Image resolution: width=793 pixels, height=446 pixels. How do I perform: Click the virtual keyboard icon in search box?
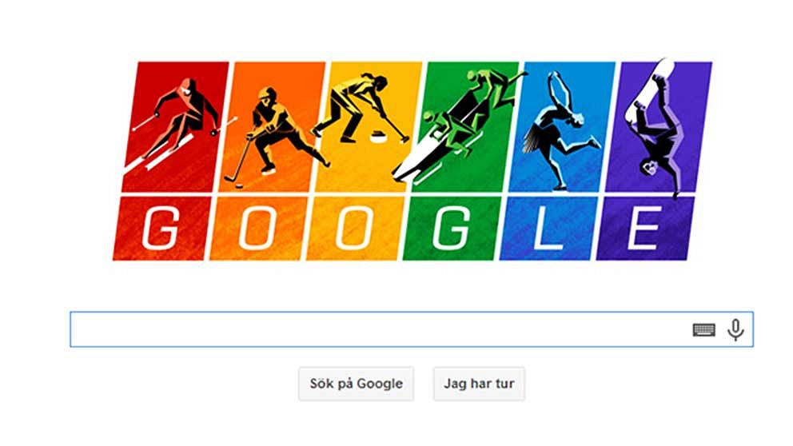pos(703,330)
